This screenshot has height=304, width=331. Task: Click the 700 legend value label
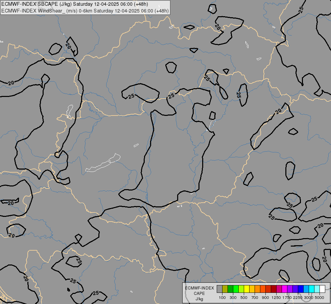tap(255, 298)
